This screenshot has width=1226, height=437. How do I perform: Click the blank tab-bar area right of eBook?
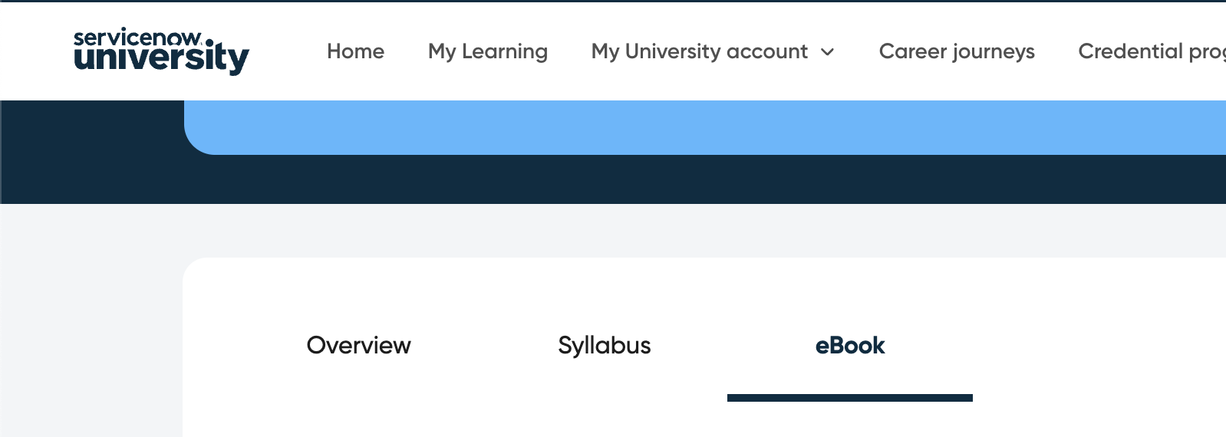point(1089,346)
